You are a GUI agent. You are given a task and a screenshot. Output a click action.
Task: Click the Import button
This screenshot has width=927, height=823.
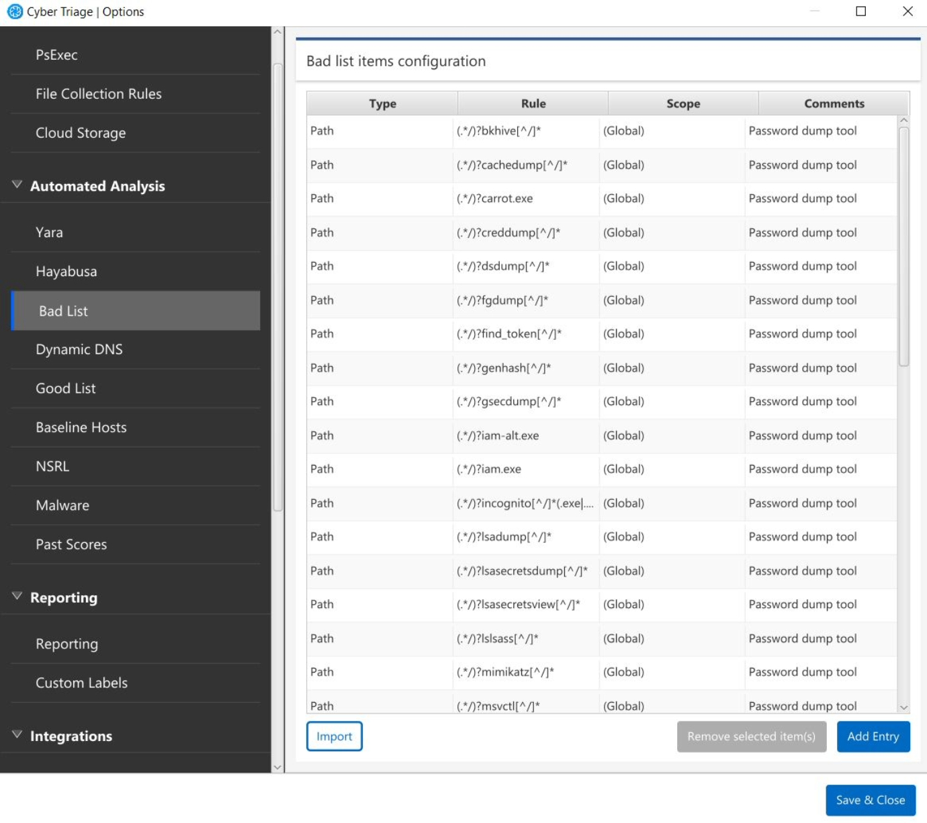[x=334, y=736]
